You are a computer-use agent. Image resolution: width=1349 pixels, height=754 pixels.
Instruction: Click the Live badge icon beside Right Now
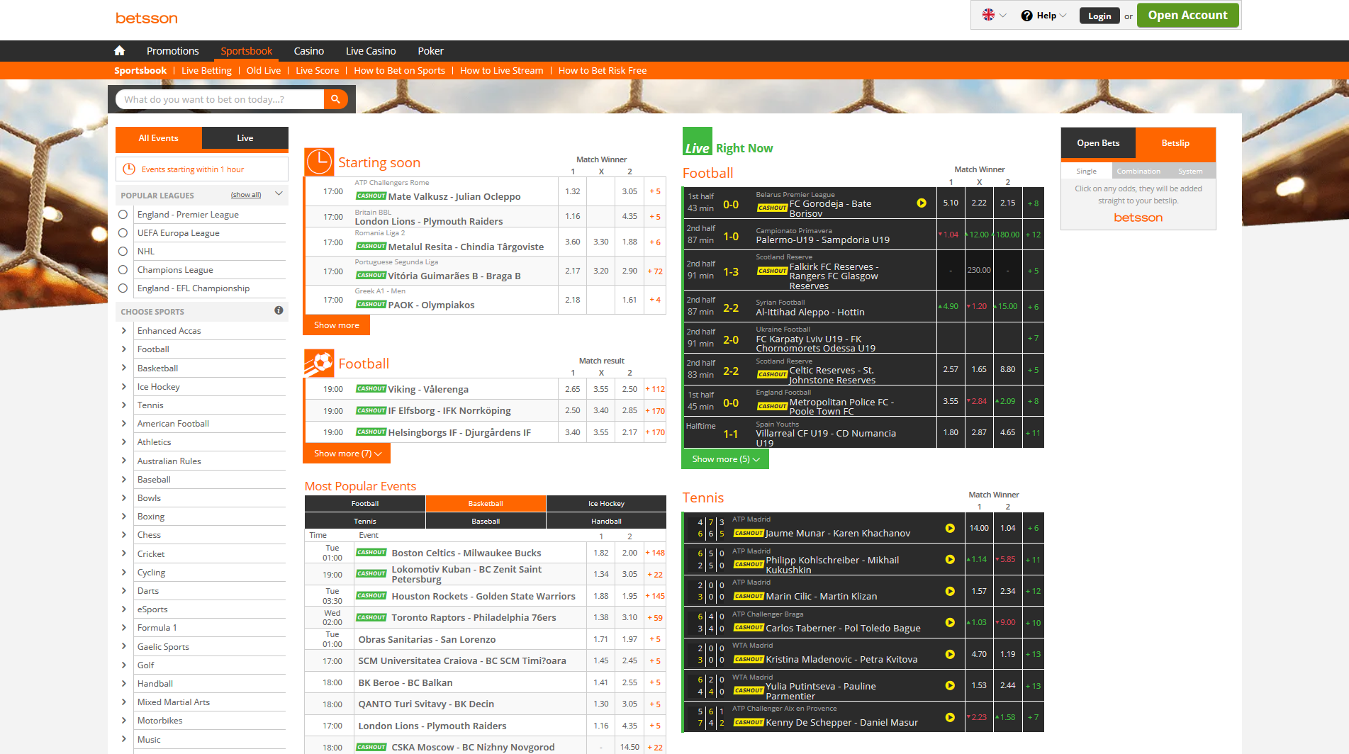pos(698,142)
